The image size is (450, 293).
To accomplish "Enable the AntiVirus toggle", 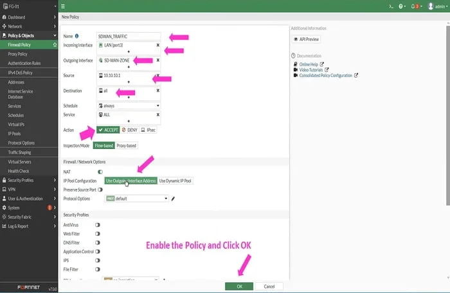I will tap(98, 225).
